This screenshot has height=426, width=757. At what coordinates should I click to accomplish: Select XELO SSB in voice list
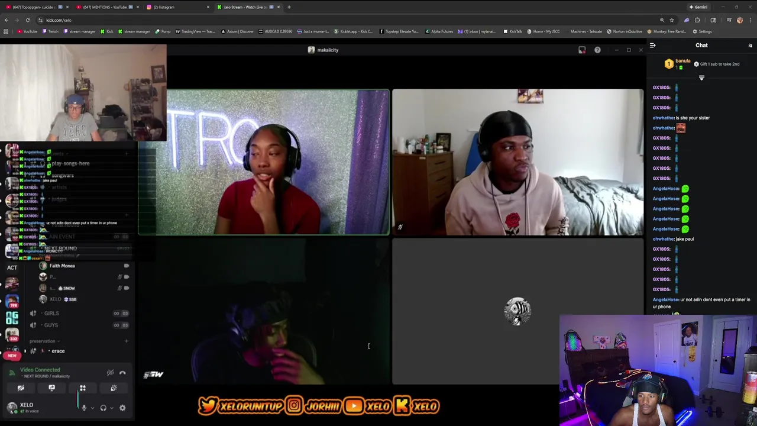[63, 299]
